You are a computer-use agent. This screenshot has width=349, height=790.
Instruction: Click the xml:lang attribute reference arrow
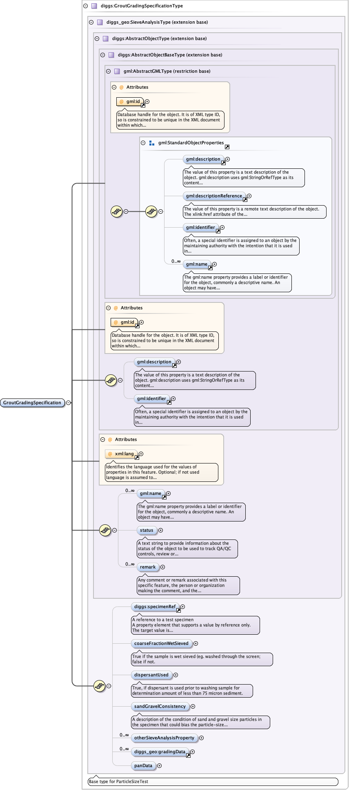pos(137,458)
